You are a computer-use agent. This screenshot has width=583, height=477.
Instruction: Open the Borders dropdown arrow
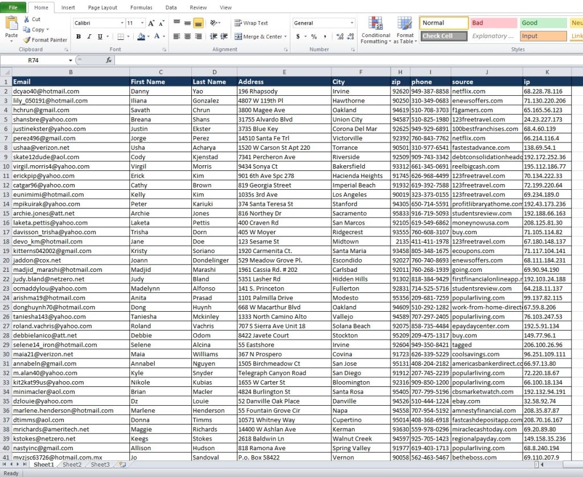pos(128,36)
